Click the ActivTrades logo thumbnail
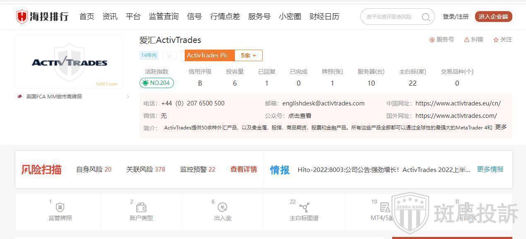Image resolution: width=526 pixels, height=239 pixels. click(69, 62)
